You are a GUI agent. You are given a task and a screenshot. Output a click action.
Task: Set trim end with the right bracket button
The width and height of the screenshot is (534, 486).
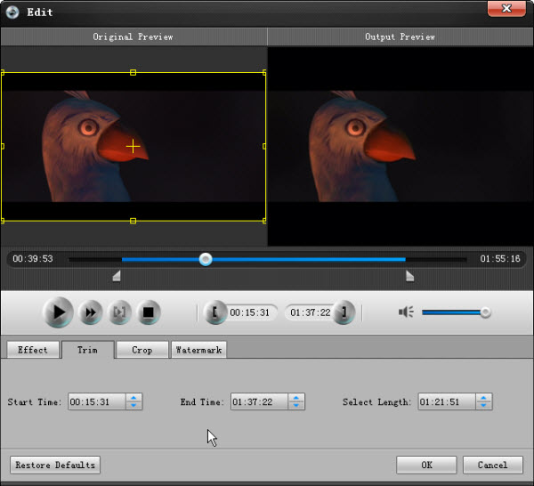(344, 312)
